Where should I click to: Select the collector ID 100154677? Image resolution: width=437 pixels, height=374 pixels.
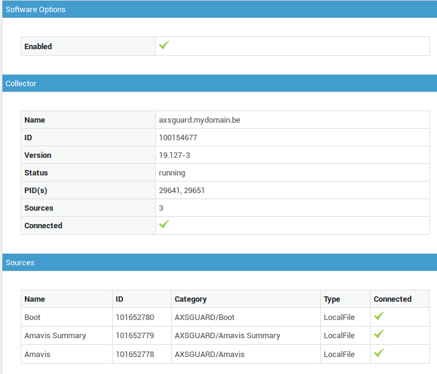tap(178, 138)
